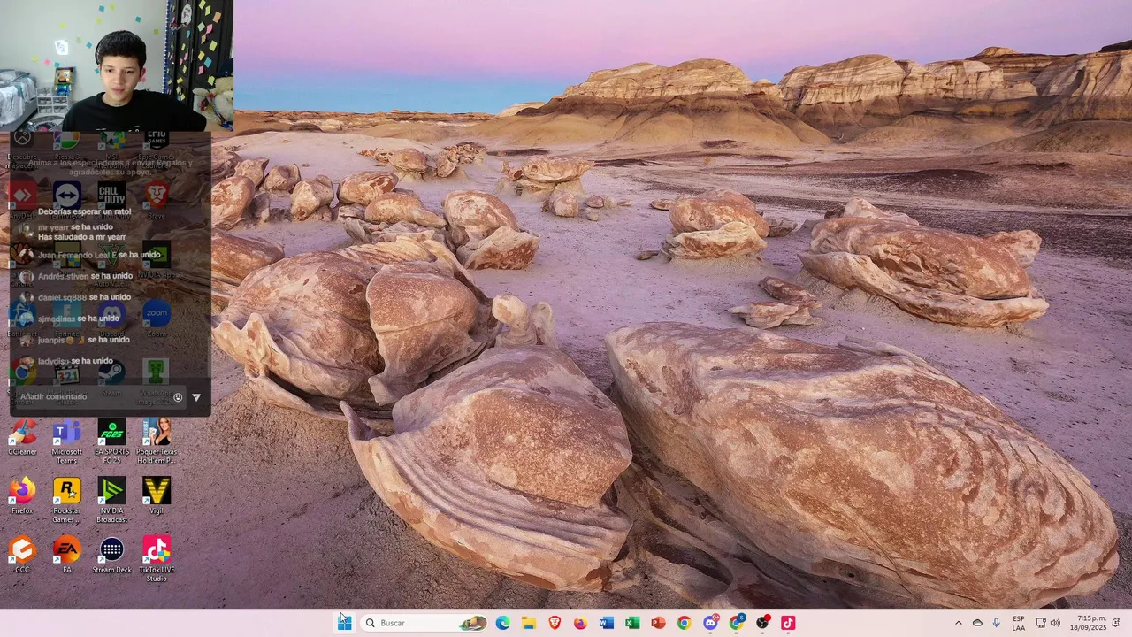Open the ESP LAA language switcher
Viewport: 1132px width, 637px height.
click(1019, 623)
